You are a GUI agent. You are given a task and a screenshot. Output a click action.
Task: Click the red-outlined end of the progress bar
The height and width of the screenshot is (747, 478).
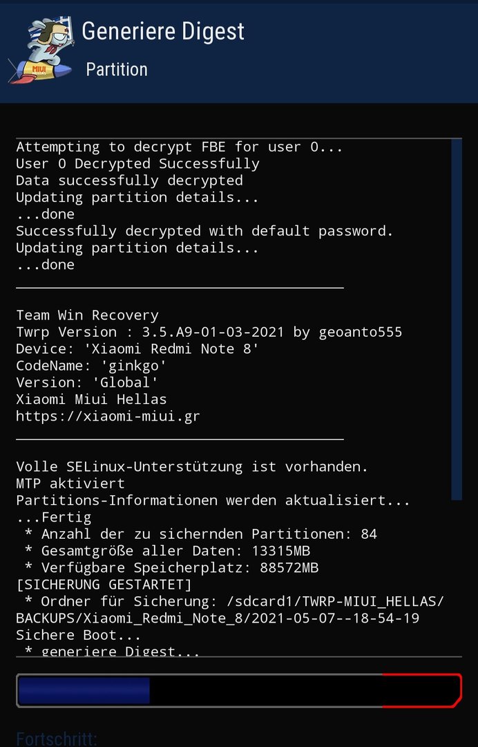pos(422,691)
